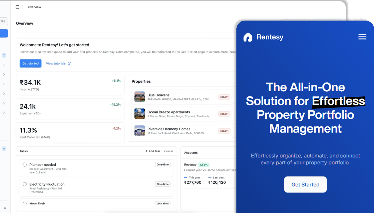
Task: Open the sidebar bottom up-down selector
Action: pos(5,208)
